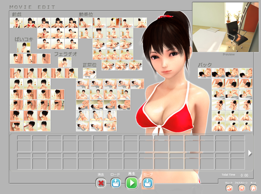Select the second empty slot in upper timeline row

click(39, 146)
